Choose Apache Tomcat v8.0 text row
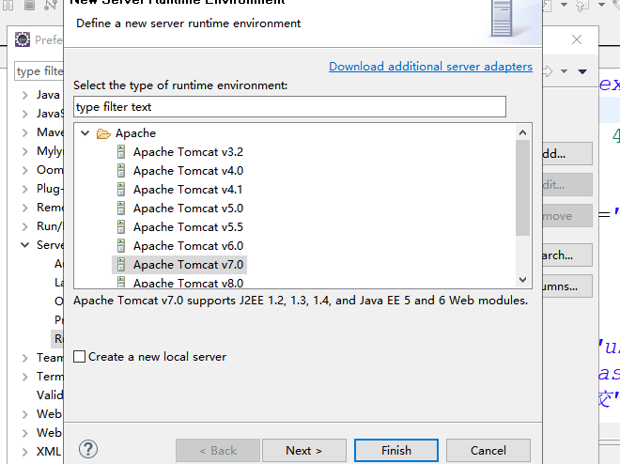 (188, 283)
